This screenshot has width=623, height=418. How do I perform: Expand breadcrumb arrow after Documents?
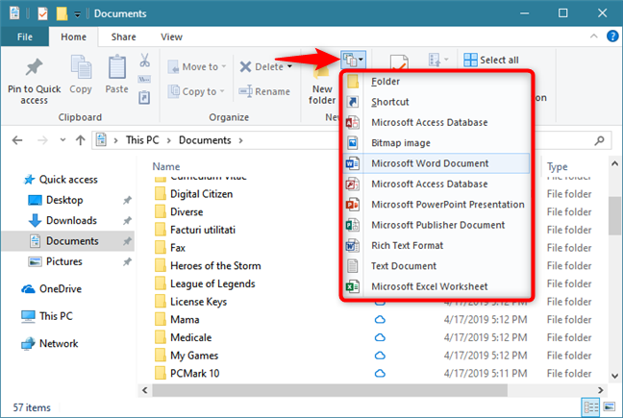click(240, 140)
